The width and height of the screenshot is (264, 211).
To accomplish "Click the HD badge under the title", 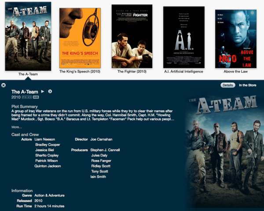I will 36,97.
